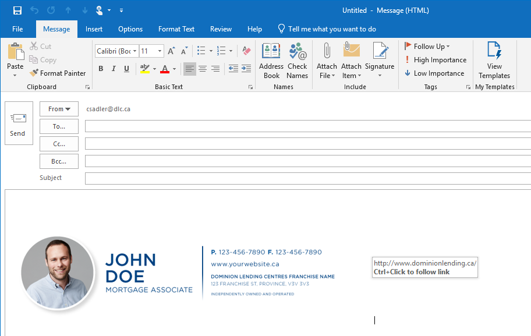Image resolution: width=531 pixels, height=336 pixels.
Task: Increase the paragraph indent
Action: coord(246,69)
